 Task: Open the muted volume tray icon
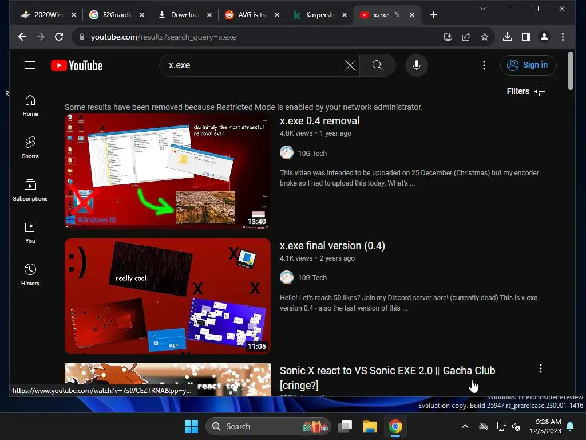(517, 426)
